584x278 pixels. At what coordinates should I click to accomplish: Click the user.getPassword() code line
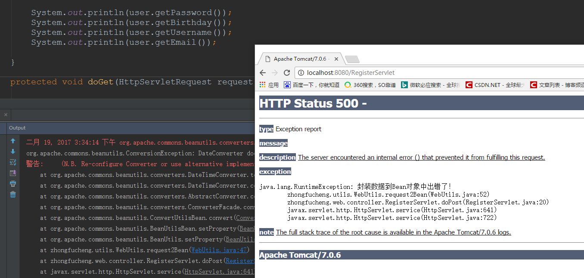click(131, 12)
